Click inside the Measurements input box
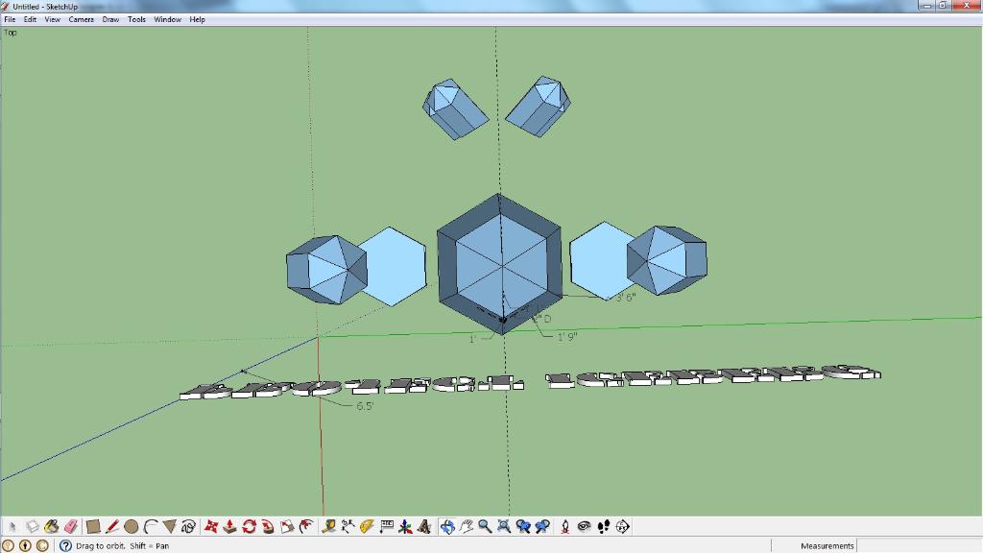983x553 pixels. point(919,545)
